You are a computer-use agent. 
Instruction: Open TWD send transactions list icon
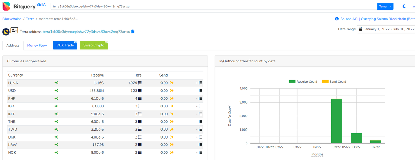pyautogui.click(x=201, y=129)
